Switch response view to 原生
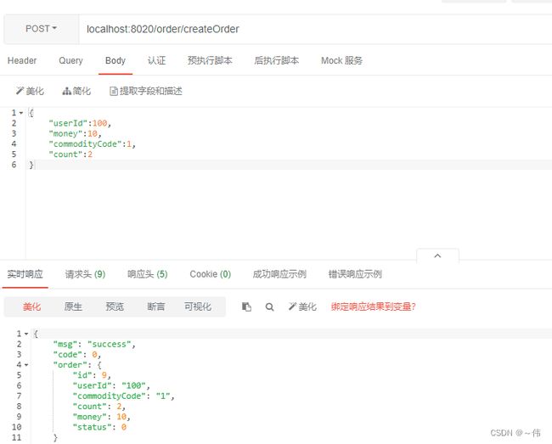 pyautogui.click(x=73, y=306)
